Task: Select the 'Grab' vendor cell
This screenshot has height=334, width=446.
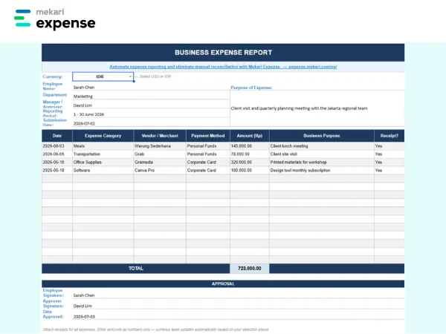Action: tap(160, 154)
